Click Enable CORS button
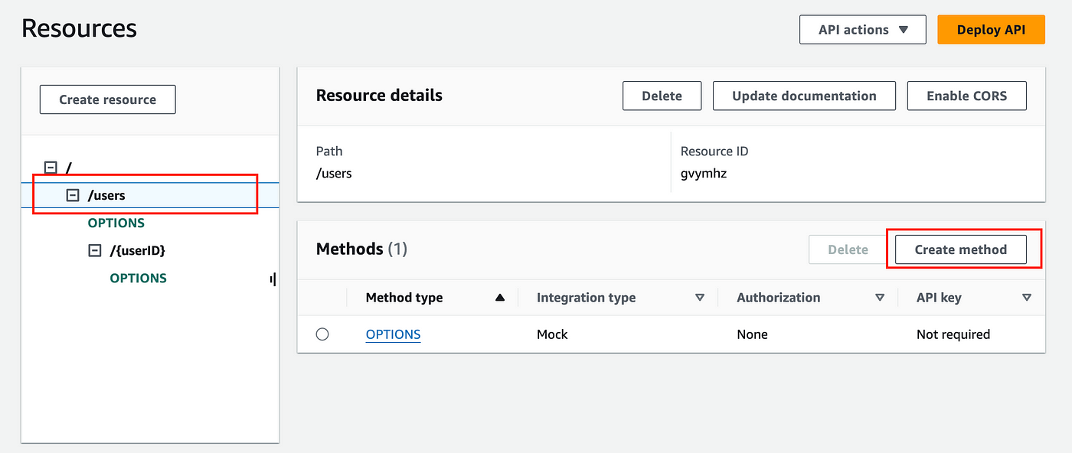This screenshot has width=1072, height=453. [x=966, y=96]
